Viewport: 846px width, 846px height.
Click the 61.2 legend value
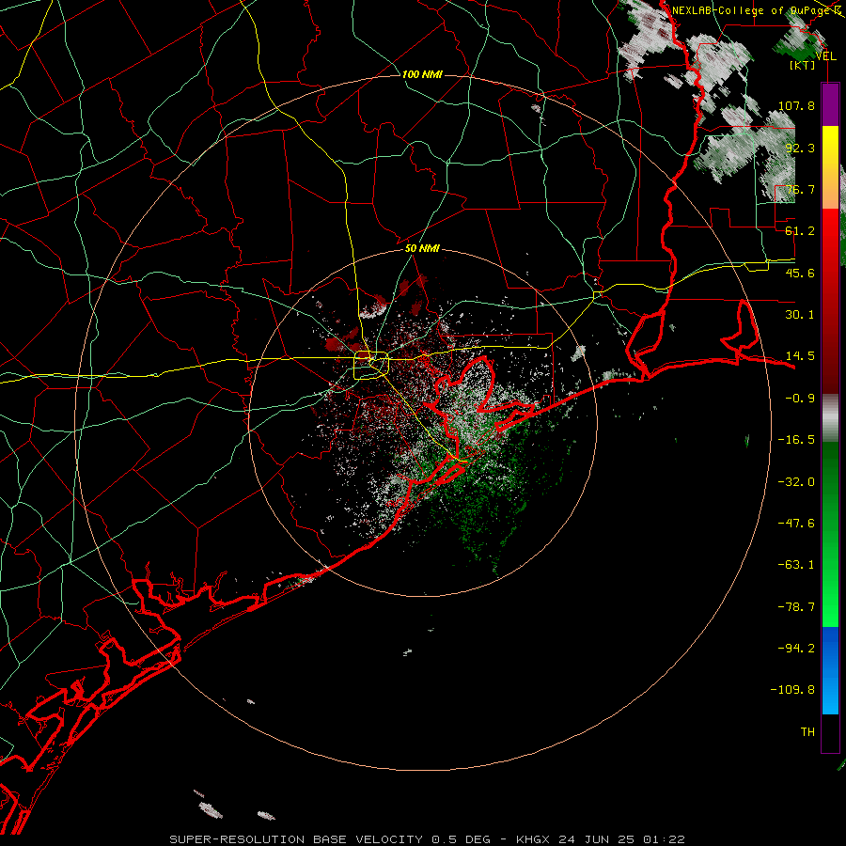coord(800,231)
